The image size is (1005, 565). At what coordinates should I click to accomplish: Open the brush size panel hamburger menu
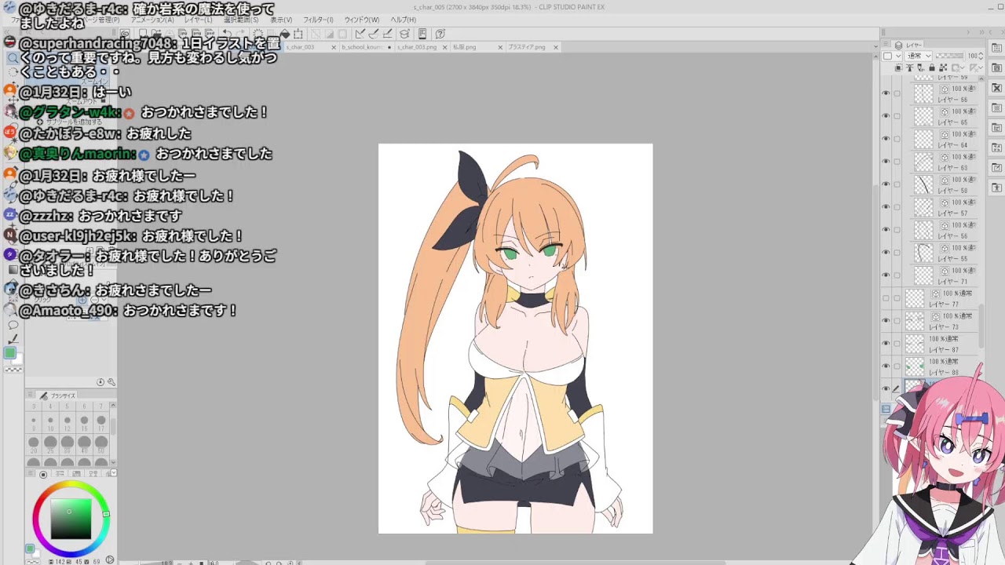(30, 394)
